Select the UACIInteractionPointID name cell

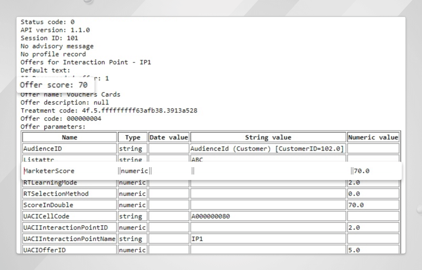[x=69, y=228]
